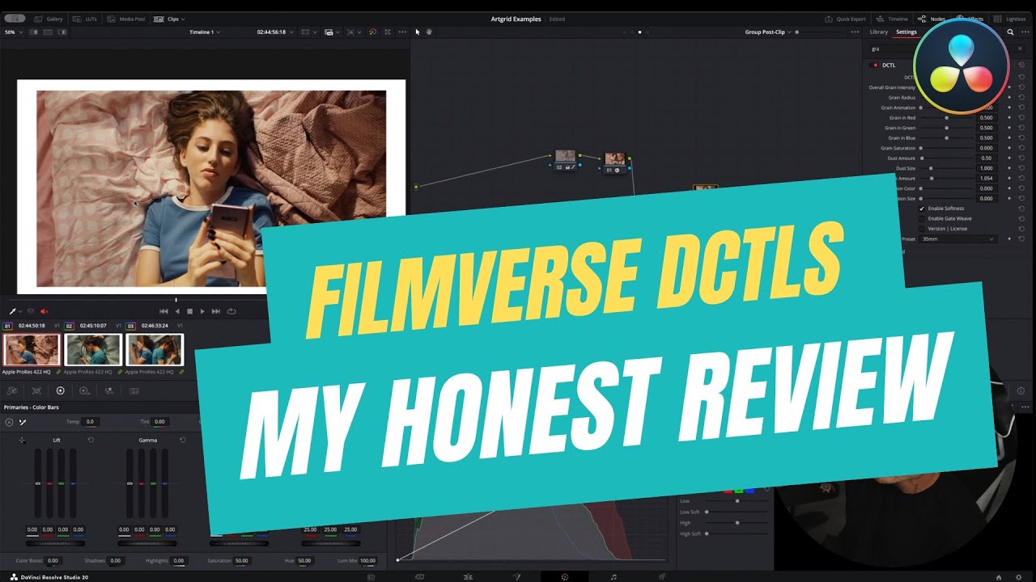Toggle auto balance 'A' button
This screenshot has height=582, width=1036.
10,422
